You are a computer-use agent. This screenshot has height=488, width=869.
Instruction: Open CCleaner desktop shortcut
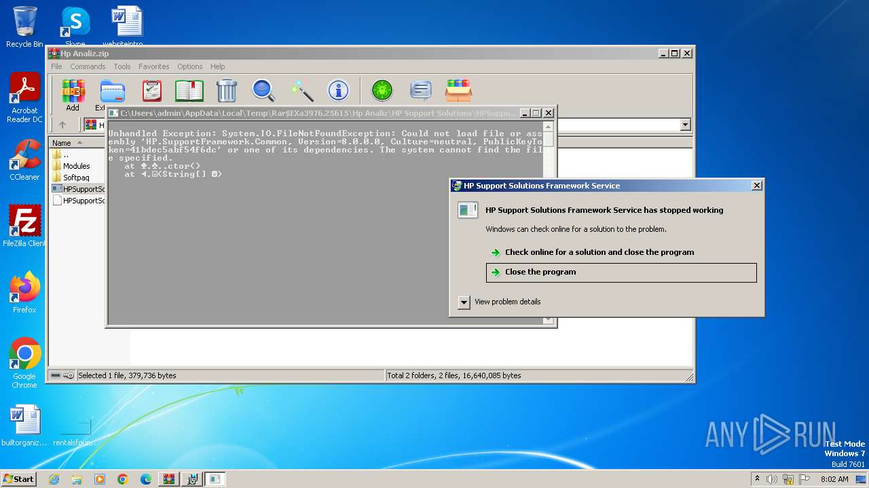pyautogui.click(x=24, y=161)
